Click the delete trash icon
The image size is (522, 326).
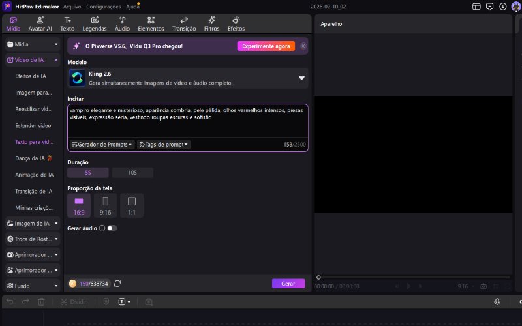[41, 302]
